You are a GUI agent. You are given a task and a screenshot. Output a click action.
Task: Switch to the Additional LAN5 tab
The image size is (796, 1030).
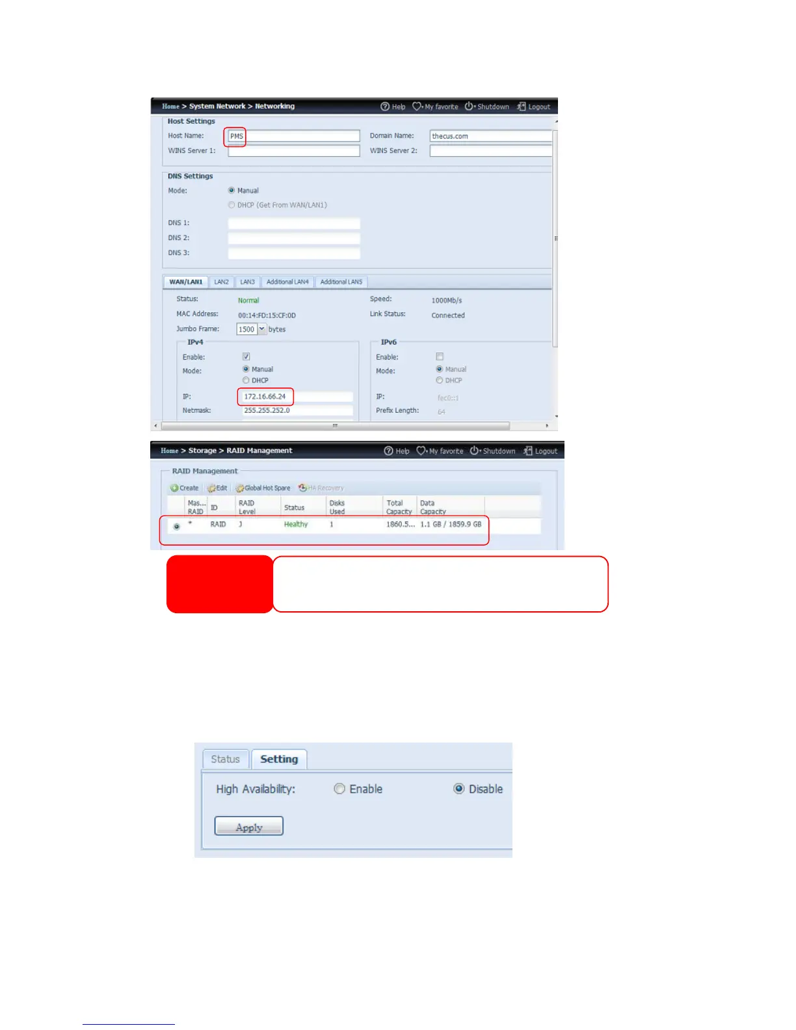point(341,282)
